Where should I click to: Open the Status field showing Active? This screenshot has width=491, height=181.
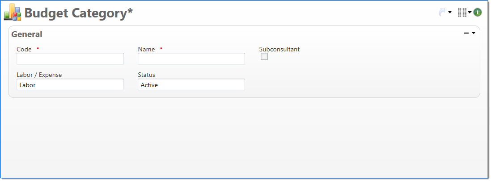coord(191,84)
